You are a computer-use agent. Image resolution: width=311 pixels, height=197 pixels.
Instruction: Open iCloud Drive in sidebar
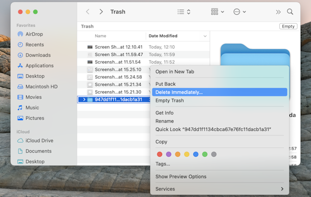[x=35, y=140]
